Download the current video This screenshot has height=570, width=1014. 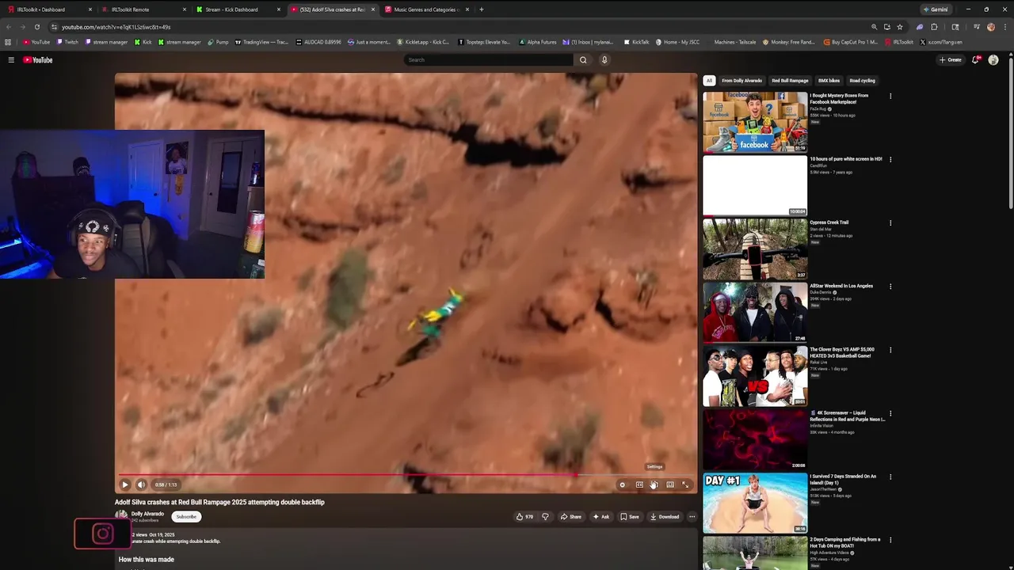click(665, 517)
